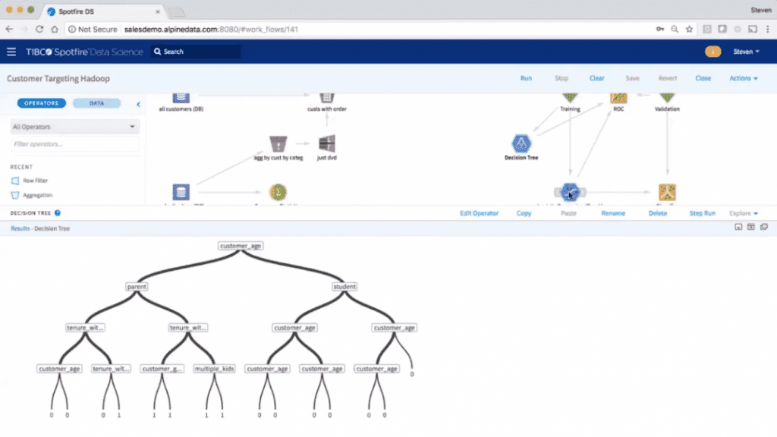Viewport: 777px width, 437px height.
Task: Click the Validation node in the workflow
Action: click(x=666, y=97)
